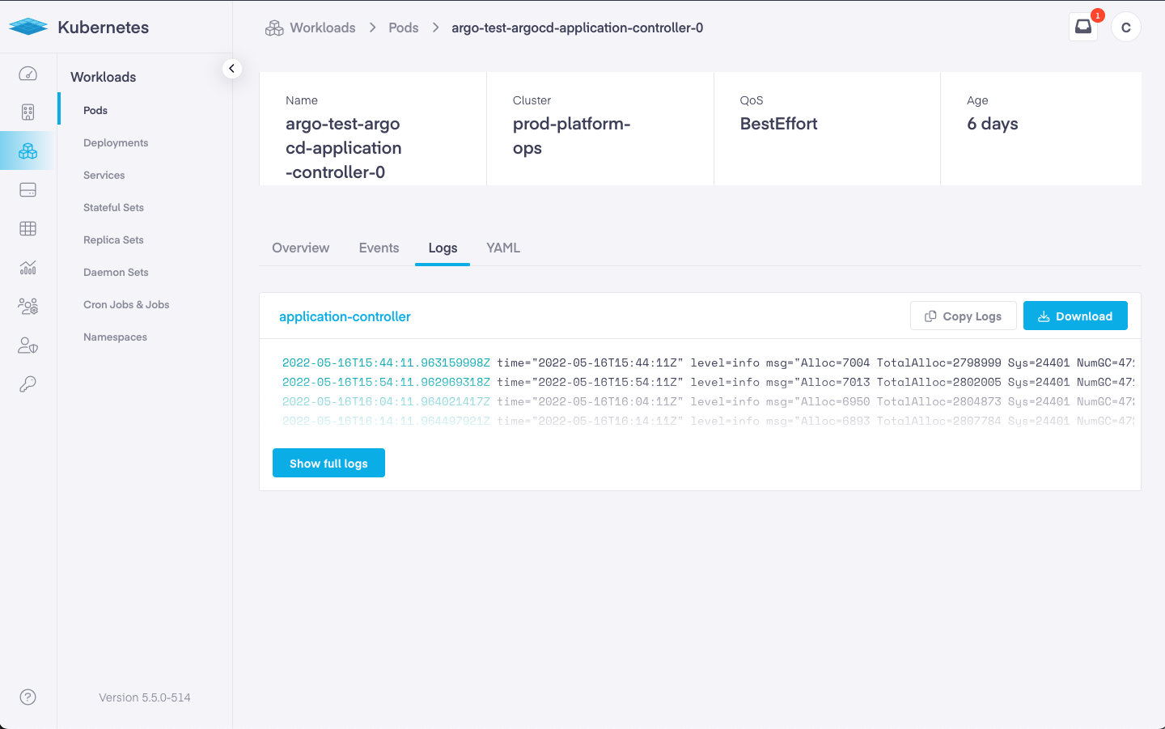The image size is (1165, 729).
Task: Download the pod logs
Action: (x=1074, y=316)
